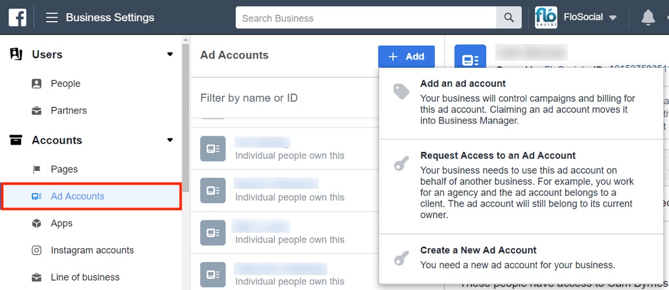Click the search magnifier button
The image size is (669, 290).
[508, 18]
